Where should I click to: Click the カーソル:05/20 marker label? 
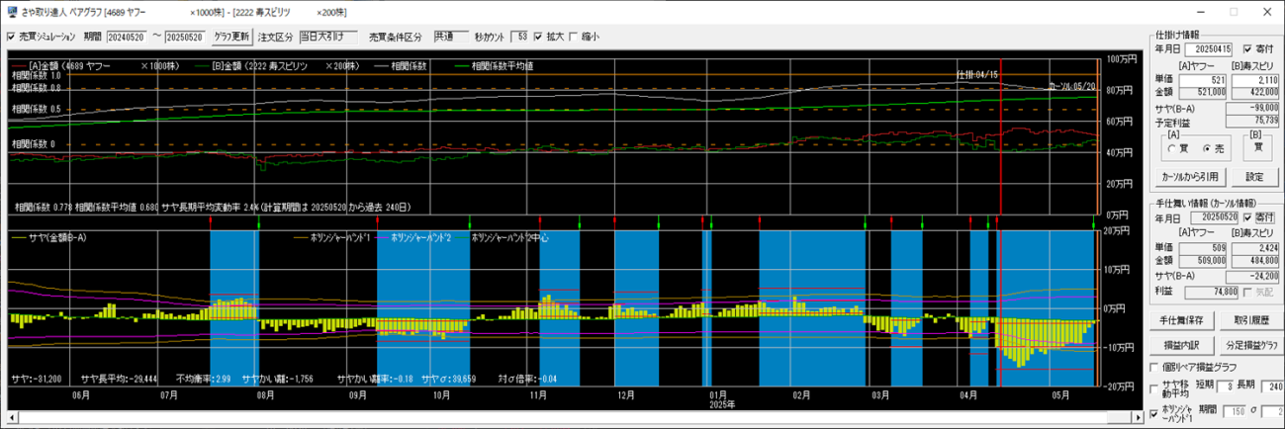1070,86
